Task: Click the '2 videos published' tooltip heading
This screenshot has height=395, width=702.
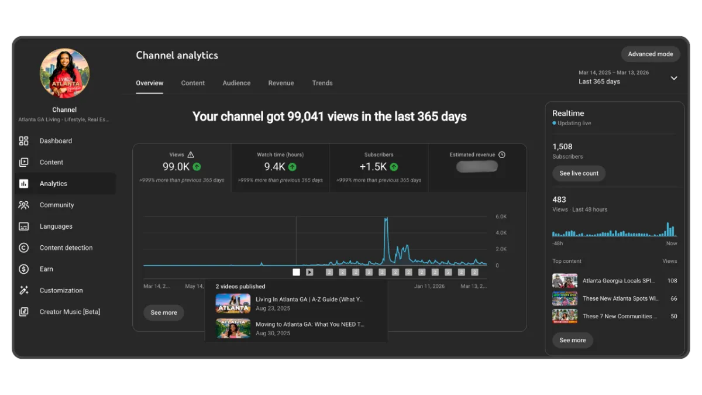Action: tap(240, 287)
